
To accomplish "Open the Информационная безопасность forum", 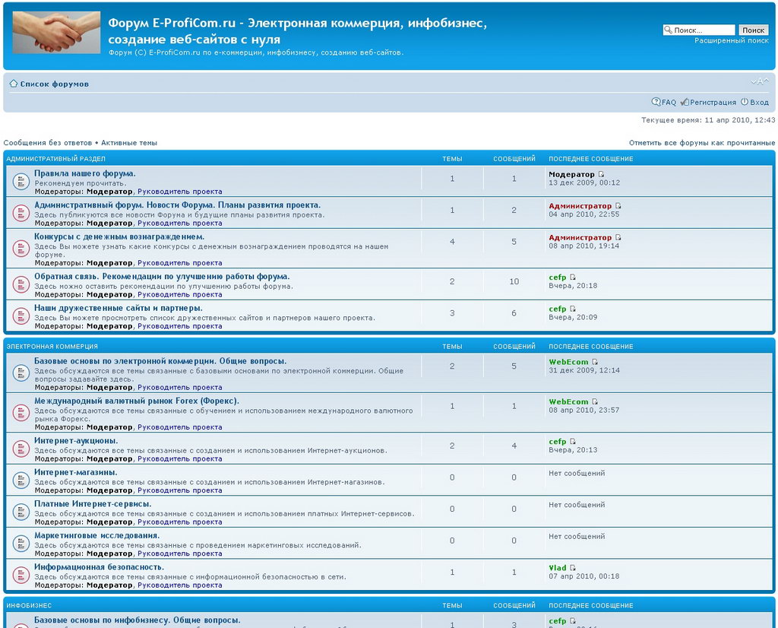I will click(x=99, y=567).
